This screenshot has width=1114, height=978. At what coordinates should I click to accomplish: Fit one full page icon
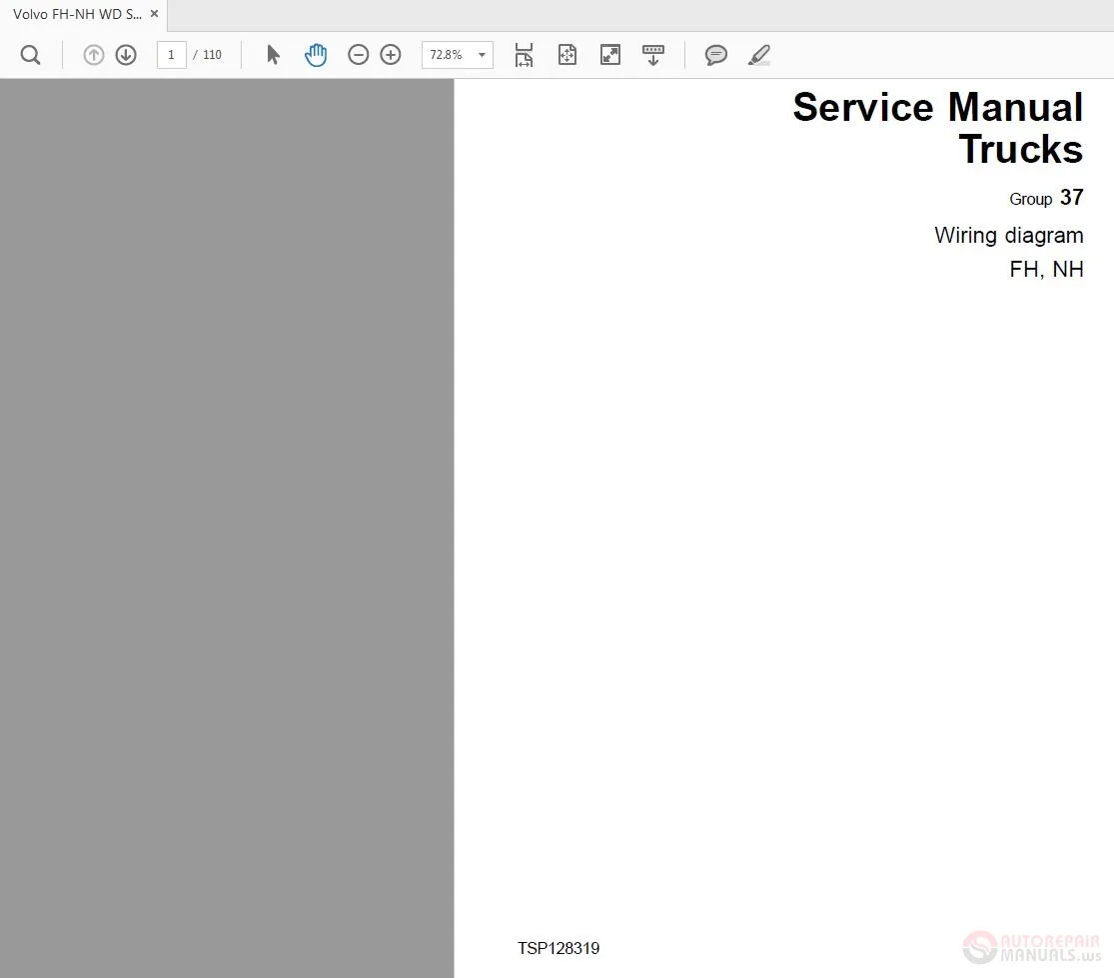point(566,55)
